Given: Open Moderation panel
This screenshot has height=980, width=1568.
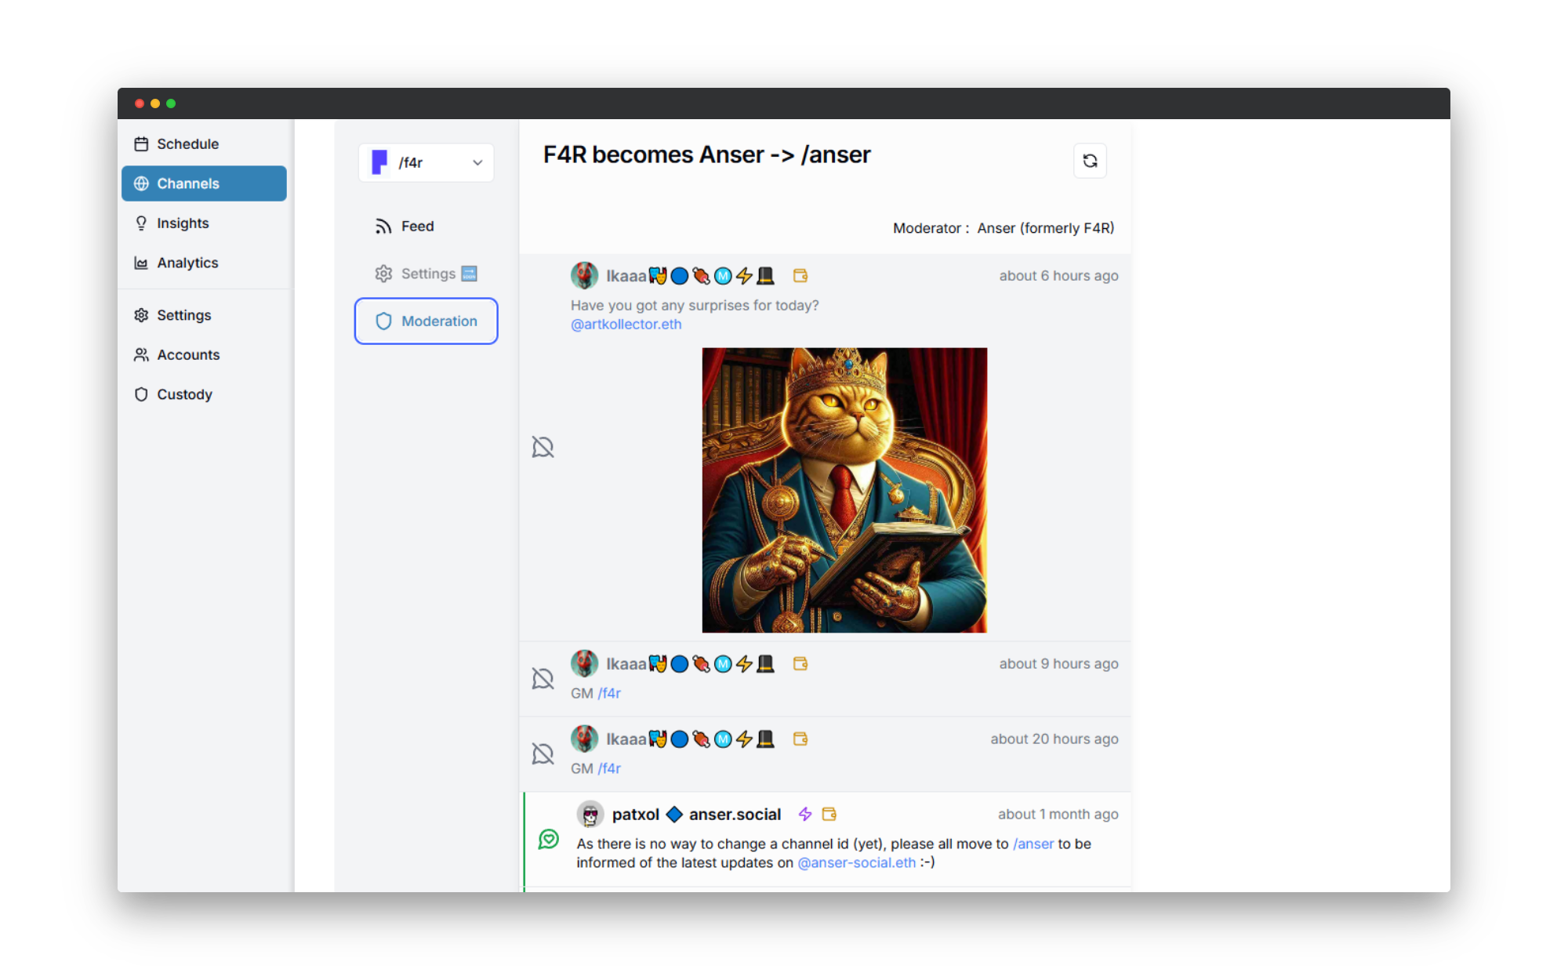Looking at the screenshot, I should tap(426, 321).
